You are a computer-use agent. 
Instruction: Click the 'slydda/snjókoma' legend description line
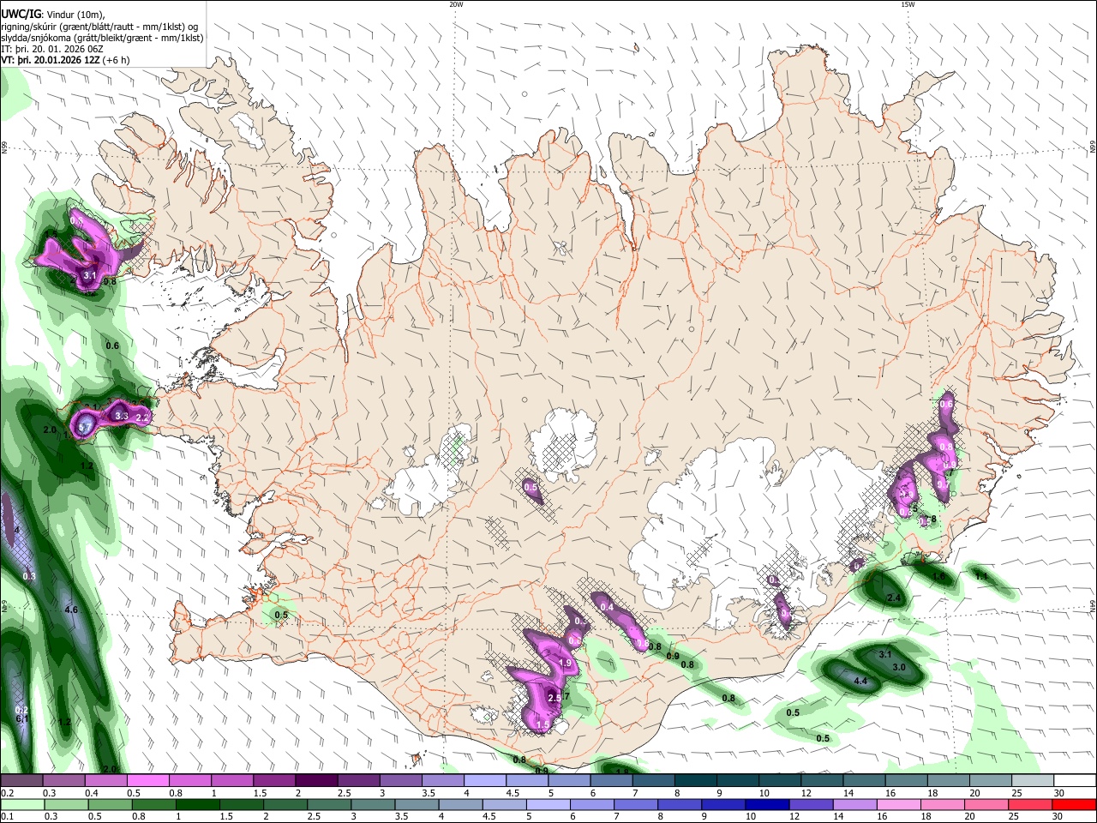103,38
